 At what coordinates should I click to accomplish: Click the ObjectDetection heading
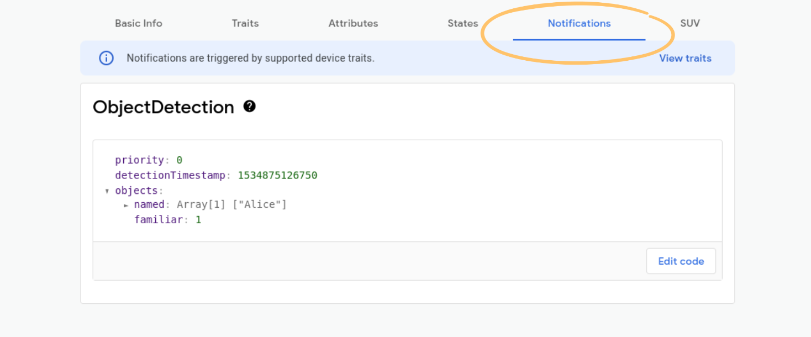tap(164, 107)
